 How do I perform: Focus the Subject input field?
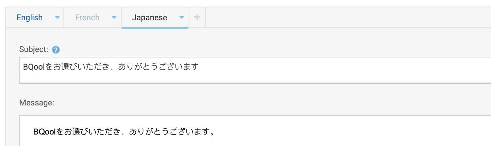(255, 70)
